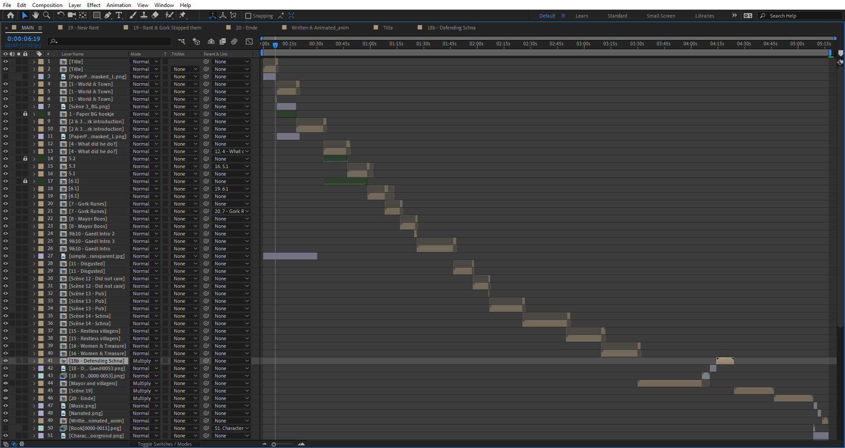845x448 pixels.
Task: Click label color swatch of layer 43
Action: point(41,376)
